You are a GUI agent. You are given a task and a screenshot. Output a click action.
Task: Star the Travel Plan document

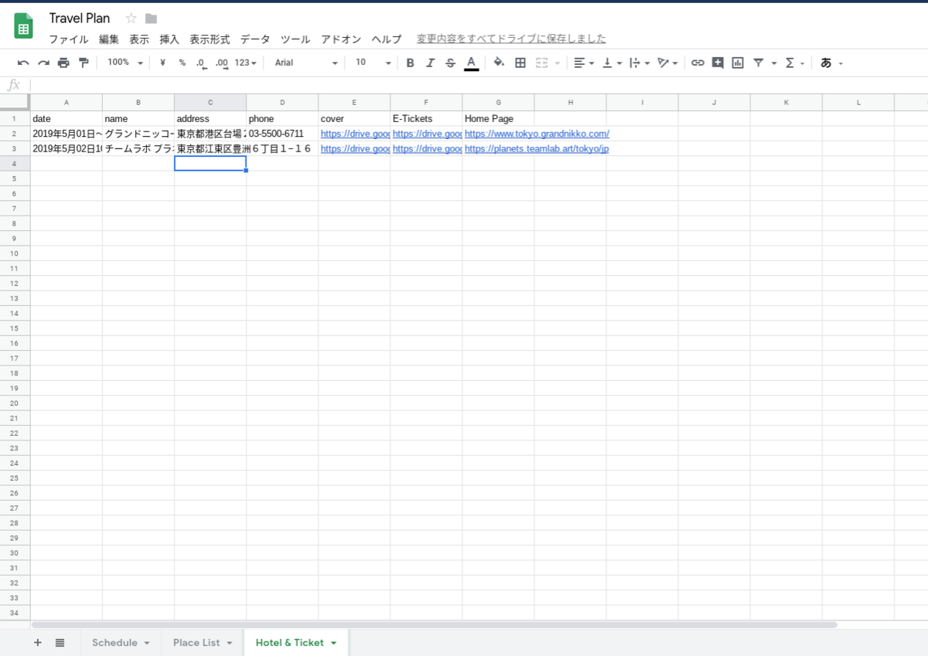[131, 19]
